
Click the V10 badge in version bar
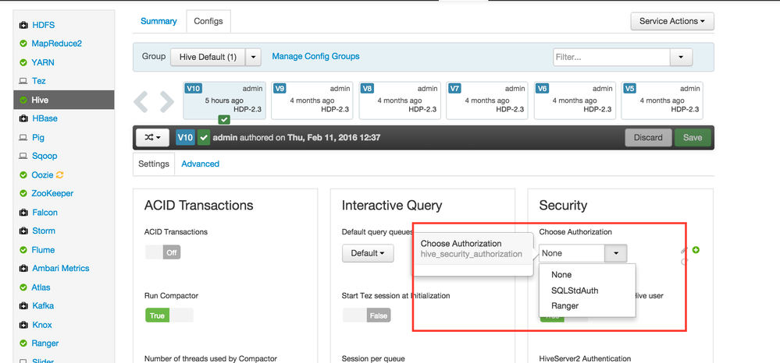click(185, 138)
